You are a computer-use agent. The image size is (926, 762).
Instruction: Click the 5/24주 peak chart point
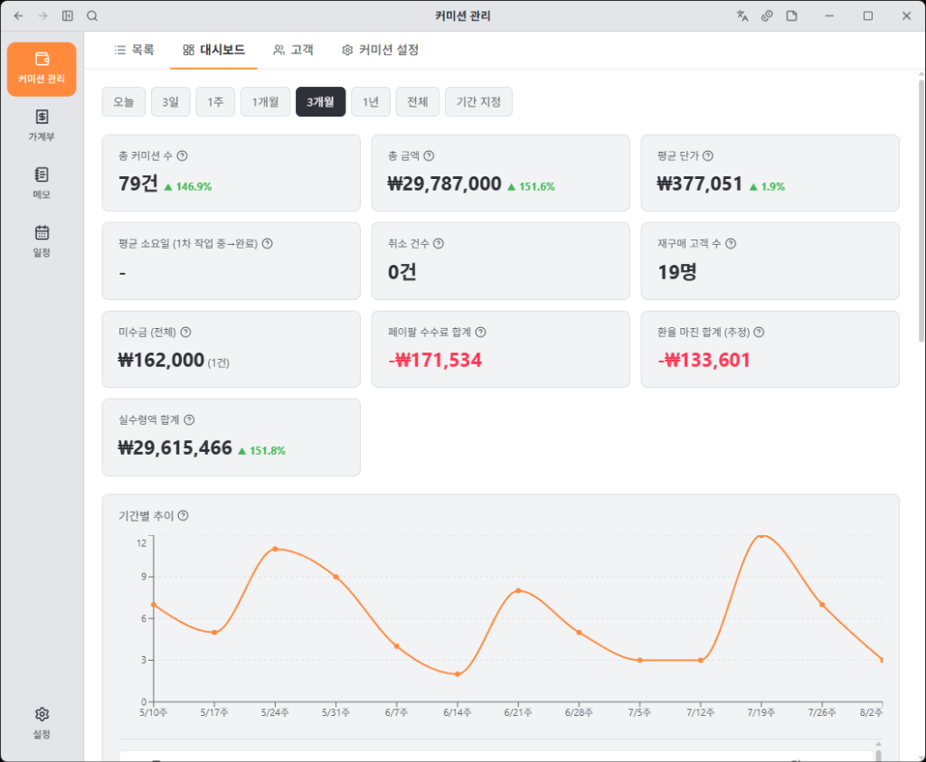pyautogui.click(x=275, y=549)
